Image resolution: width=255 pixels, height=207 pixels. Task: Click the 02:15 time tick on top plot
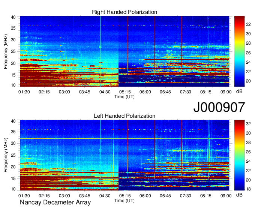click(x=44, y=92)
